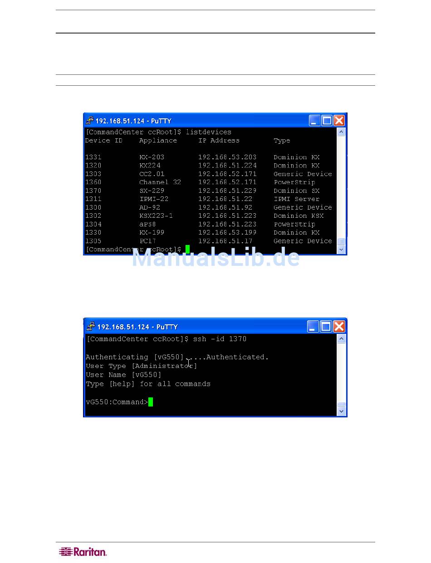Image resolution: width=431 pixels, height=563 pixels.
Task: Maximize the lower PuTTY window
Action: [326, 326]
